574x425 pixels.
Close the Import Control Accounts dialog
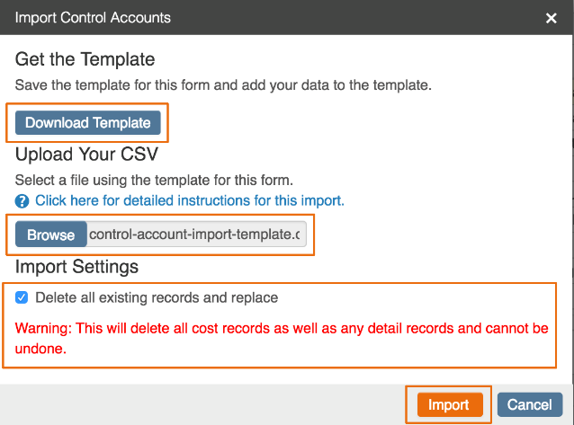click(x=551, y=18)
